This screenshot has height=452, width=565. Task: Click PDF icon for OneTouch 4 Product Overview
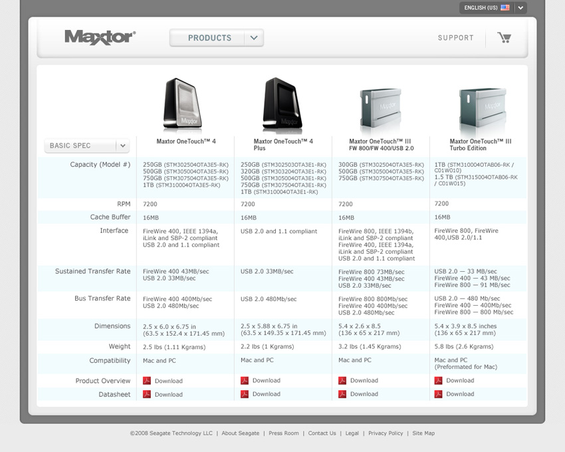tap(147, 381)
